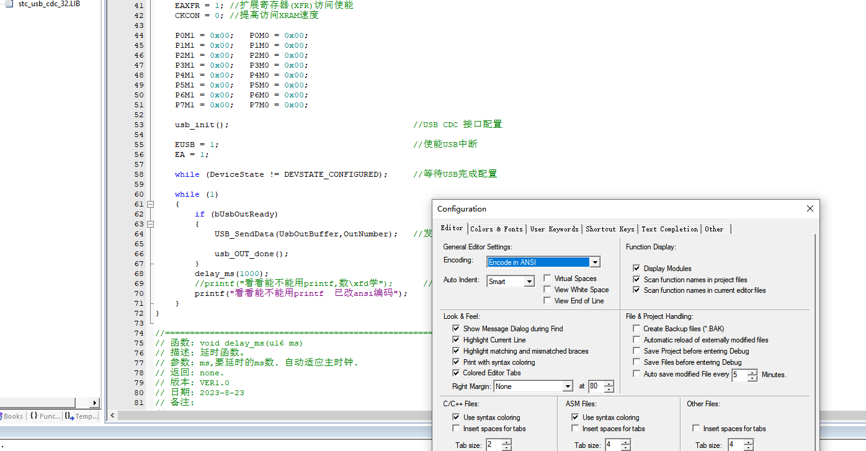
Task: Toggle Highlight Current Line checkbox
Action: pyautogui.click(x=457, y=340)
